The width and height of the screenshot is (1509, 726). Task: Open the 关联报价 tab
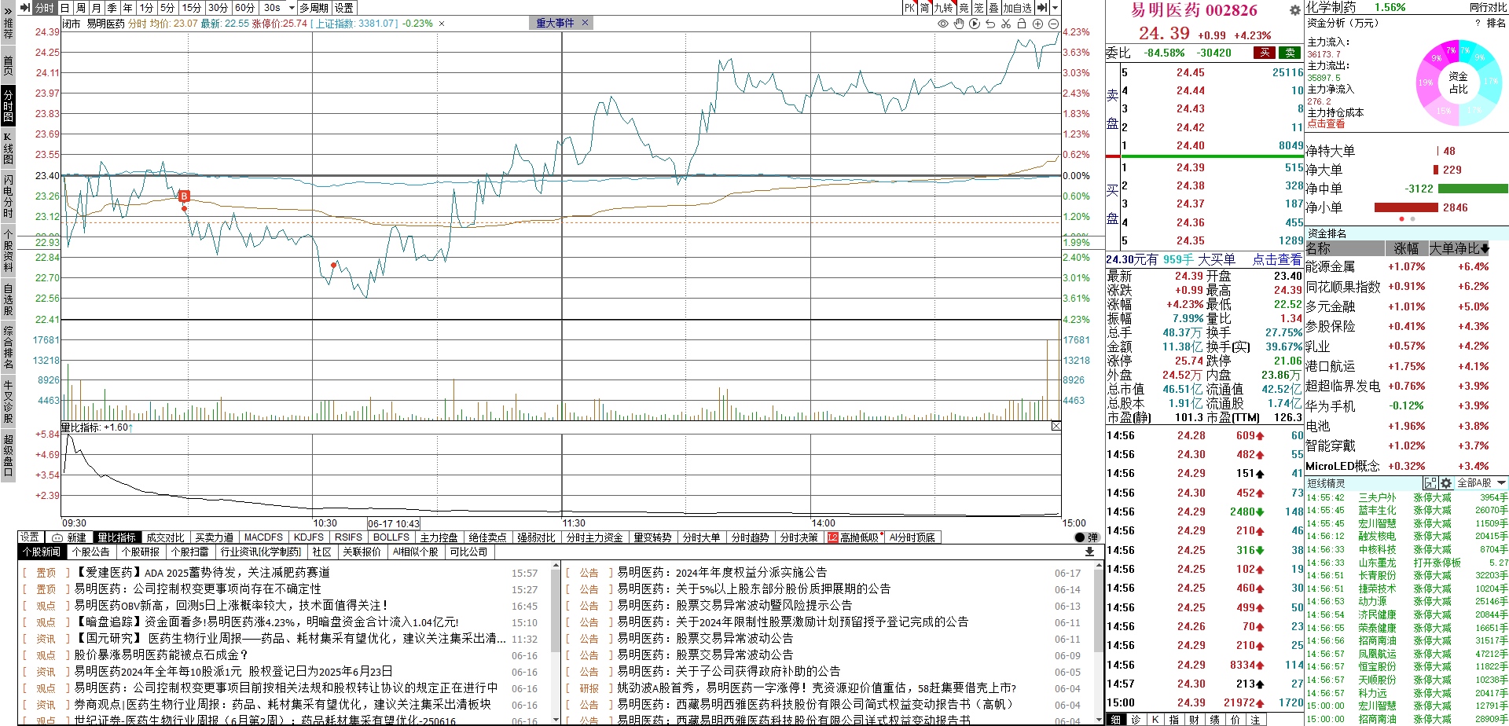[x=362, y=552]
